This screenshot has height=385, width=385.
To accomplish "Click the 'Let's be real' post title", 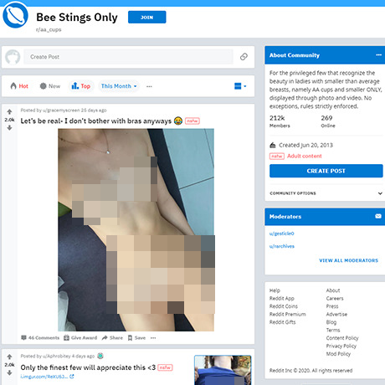I will click(x=96, y=121).
